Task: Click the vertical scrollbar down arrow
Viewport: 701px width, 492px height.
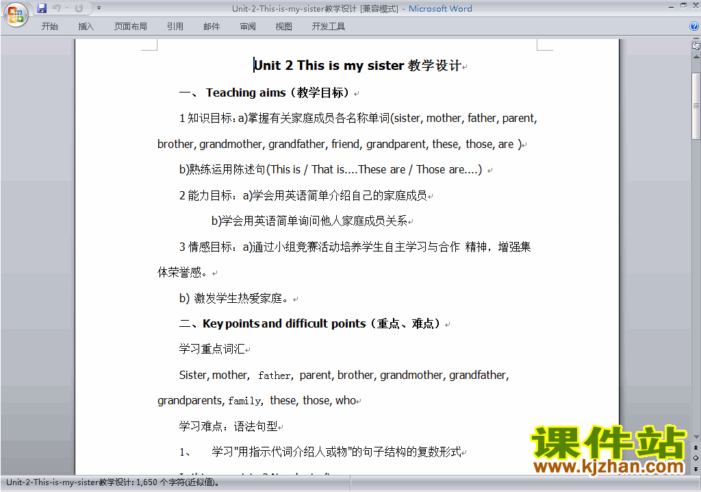Action: click(x=696, y=437)
